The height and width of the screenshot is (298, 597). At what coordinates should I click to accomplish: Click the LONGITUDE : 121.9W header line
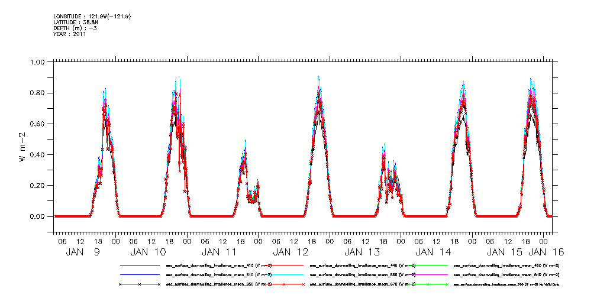coord(93,17)
